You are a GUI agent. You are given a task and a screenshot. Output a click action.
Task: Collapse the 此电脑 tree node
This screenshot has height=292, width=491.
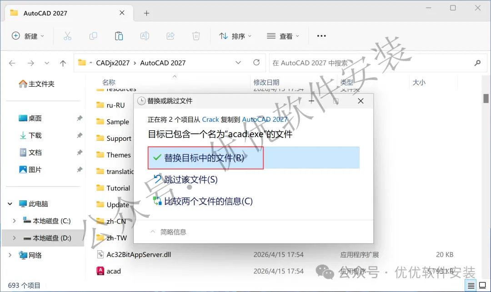pos(10,204)
